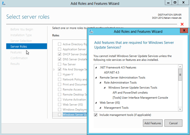This screenshot has width=190, height=135.
Task: Click the Add Features button
Action: 153,123
